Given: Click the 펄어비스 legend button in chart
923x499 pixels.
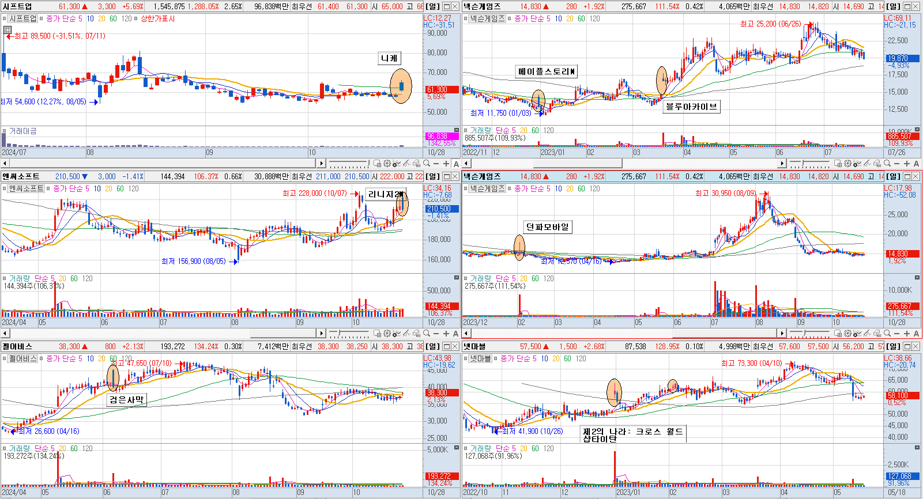Looking at the screenshot, I should pos(23,358).
